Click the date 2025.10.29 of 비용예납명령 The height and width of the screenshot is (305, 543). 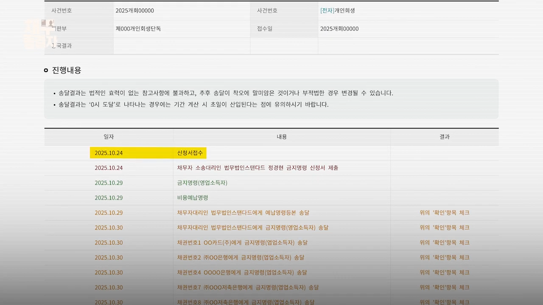[x=109, y=198]
